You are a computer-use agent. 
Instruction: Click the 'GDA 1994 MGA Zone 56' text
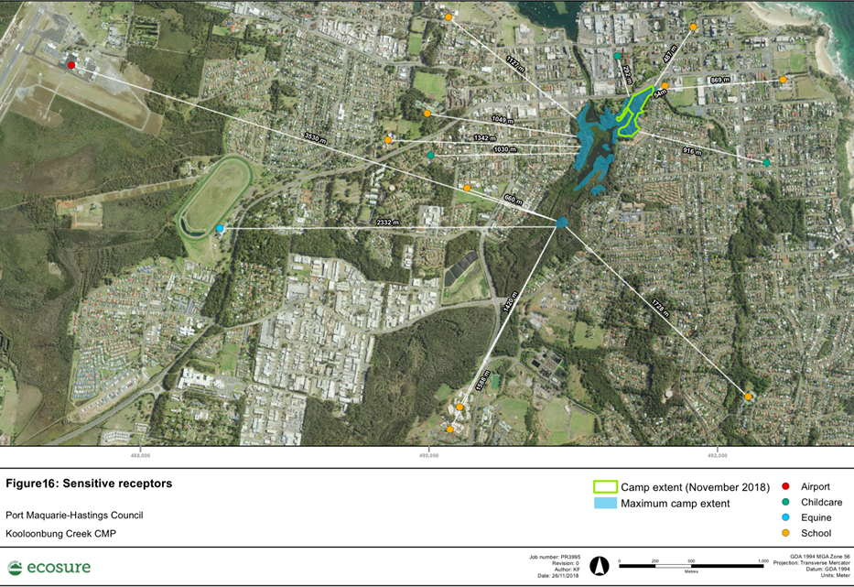820,557
